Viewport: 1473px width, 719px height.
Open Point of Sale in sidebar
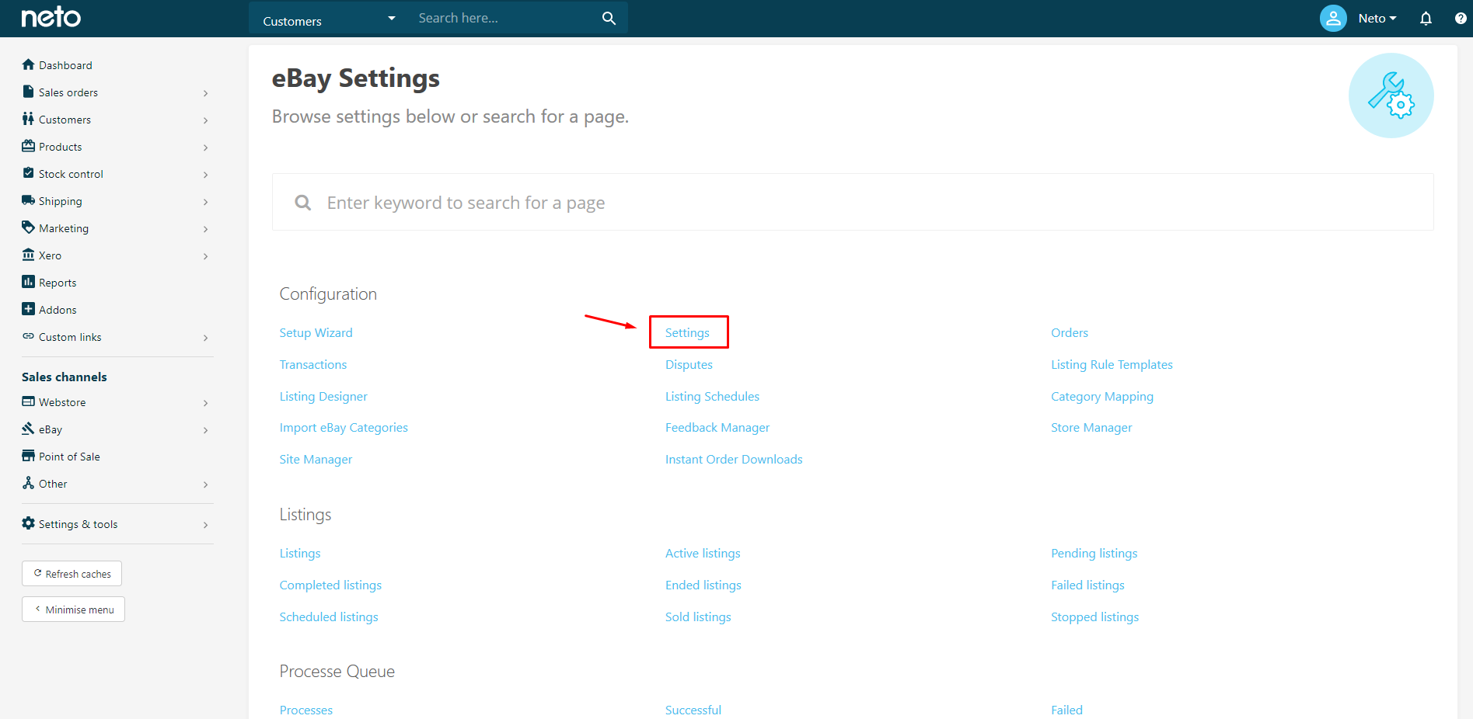(x=69, y=457)
